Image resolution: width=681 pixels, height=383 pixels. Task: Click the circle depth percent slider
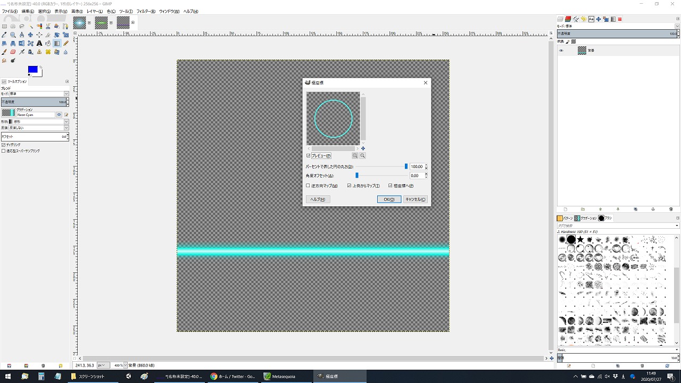(x=382, y=166)
